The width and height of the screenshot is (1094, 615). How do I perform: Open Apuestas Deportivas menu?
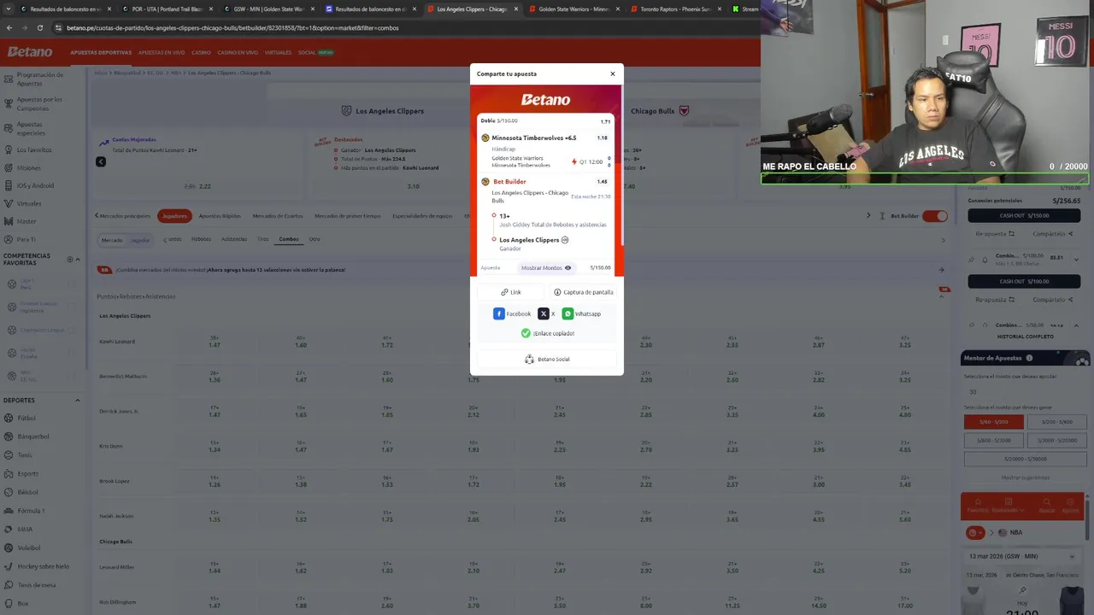click(x=101, y=52)
